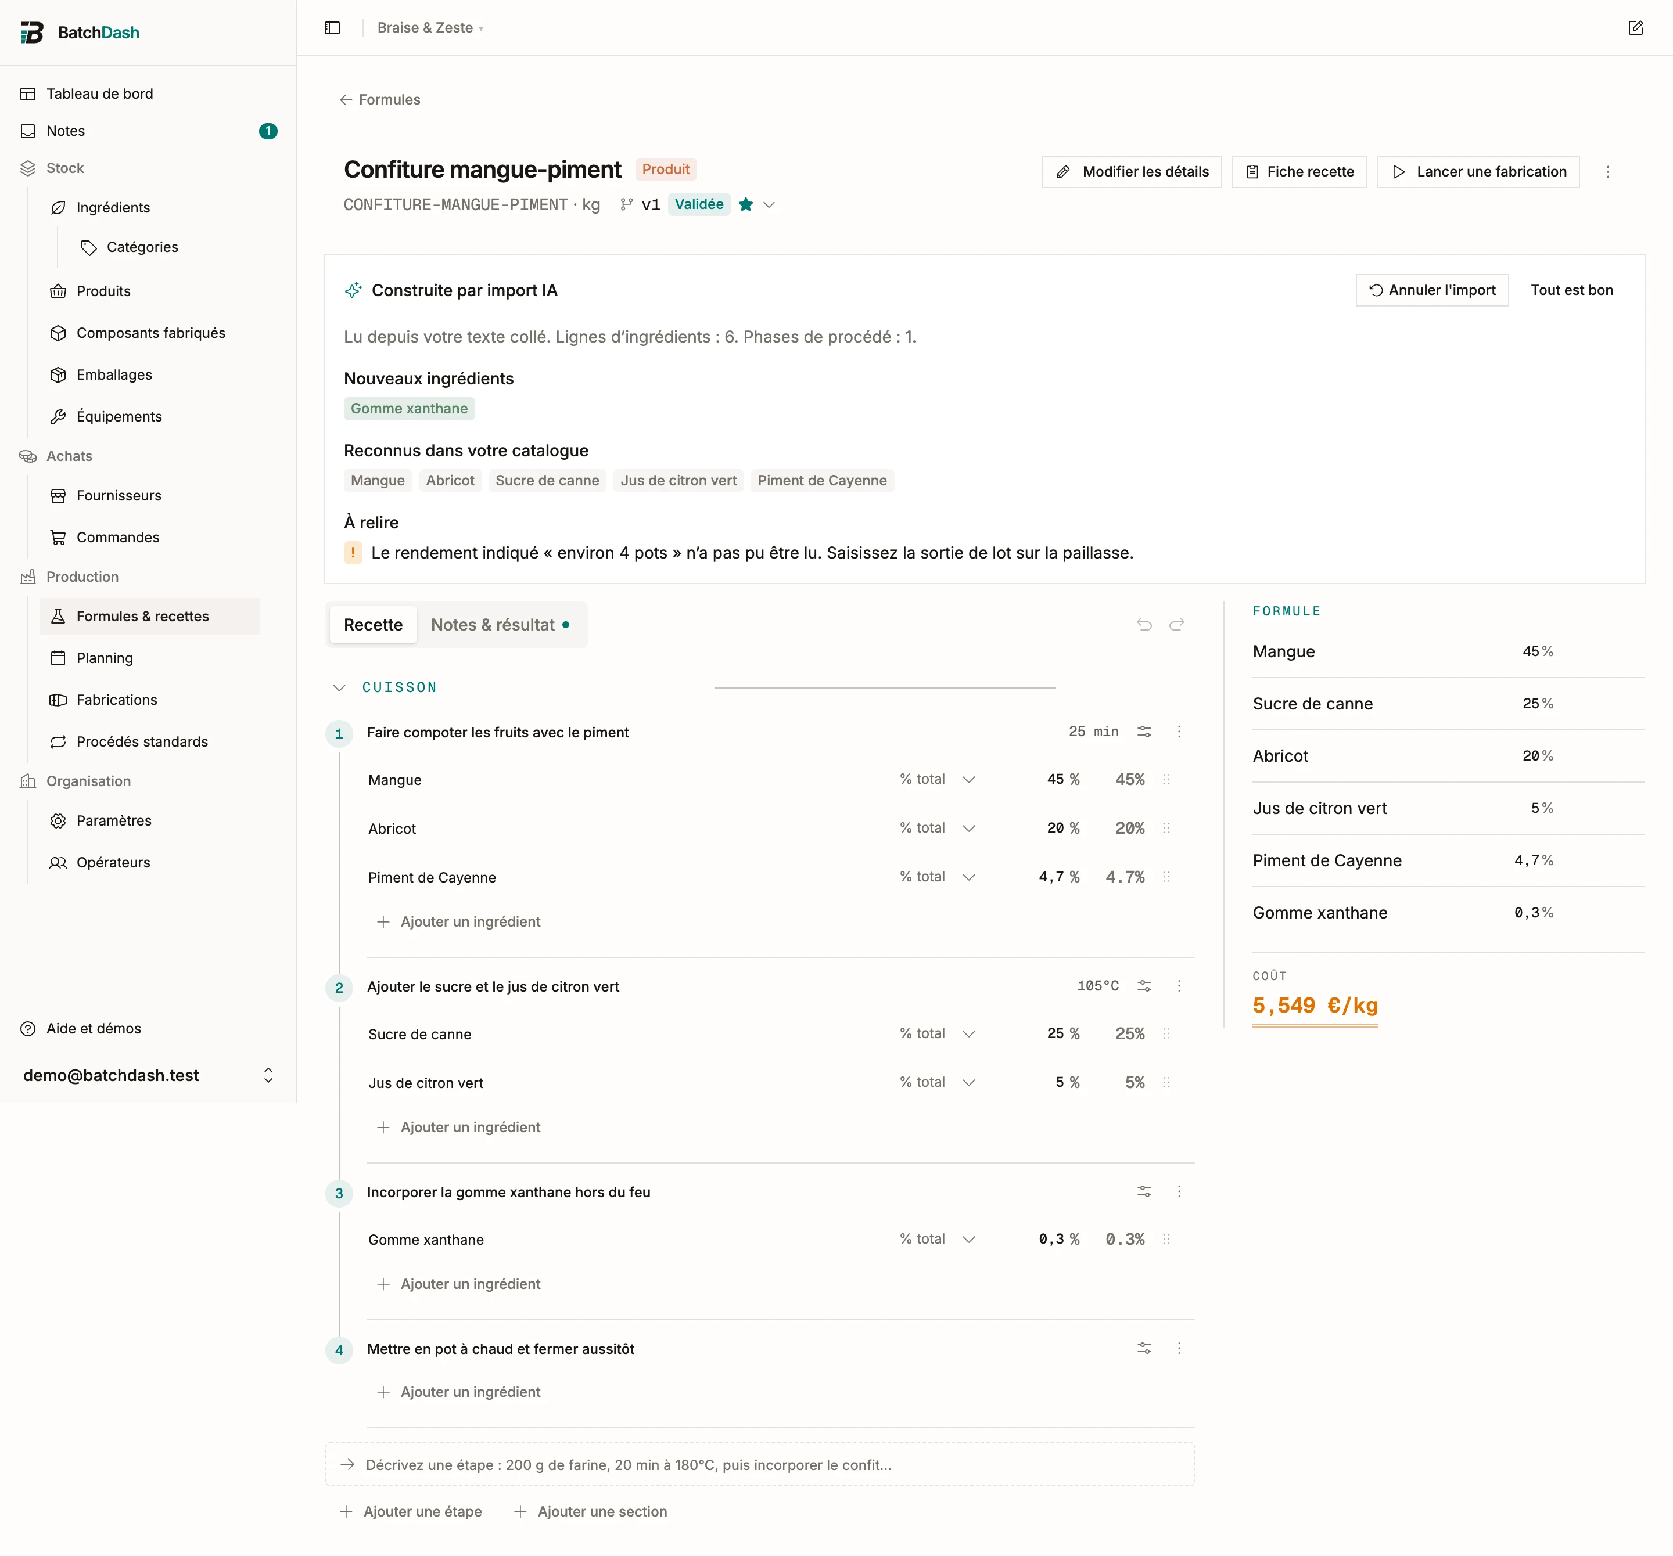
Task: Click Lancer une fabrication
Action: (1478, 172)
